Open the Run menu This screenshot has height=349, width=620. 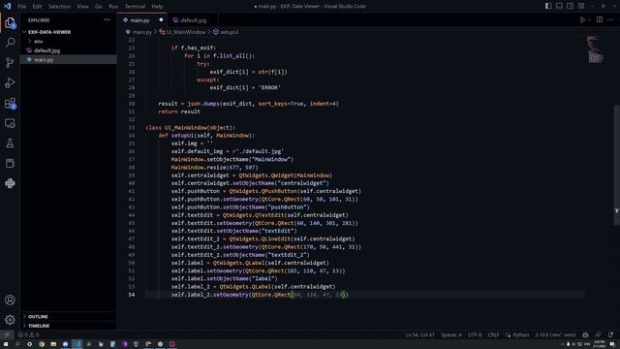tap(113, 7)
